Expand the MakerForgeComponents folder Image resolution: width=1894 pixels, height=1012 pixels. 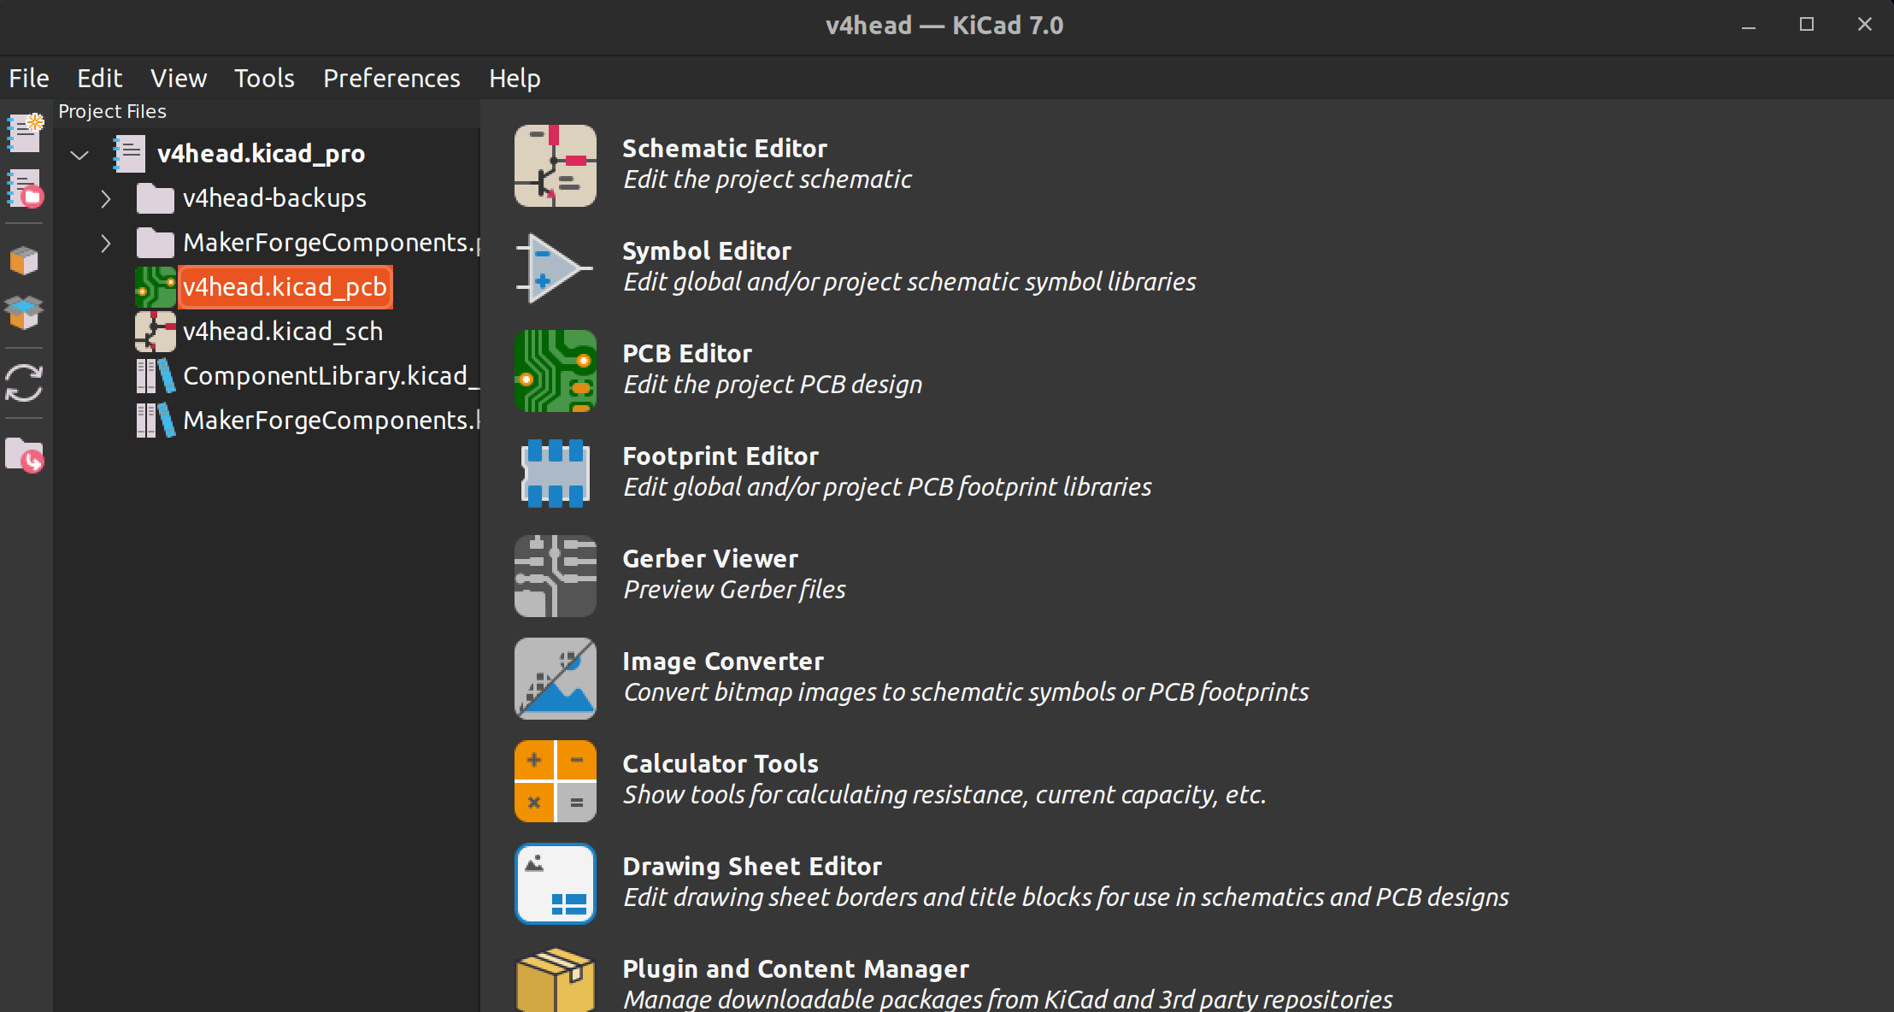[105, 244]
